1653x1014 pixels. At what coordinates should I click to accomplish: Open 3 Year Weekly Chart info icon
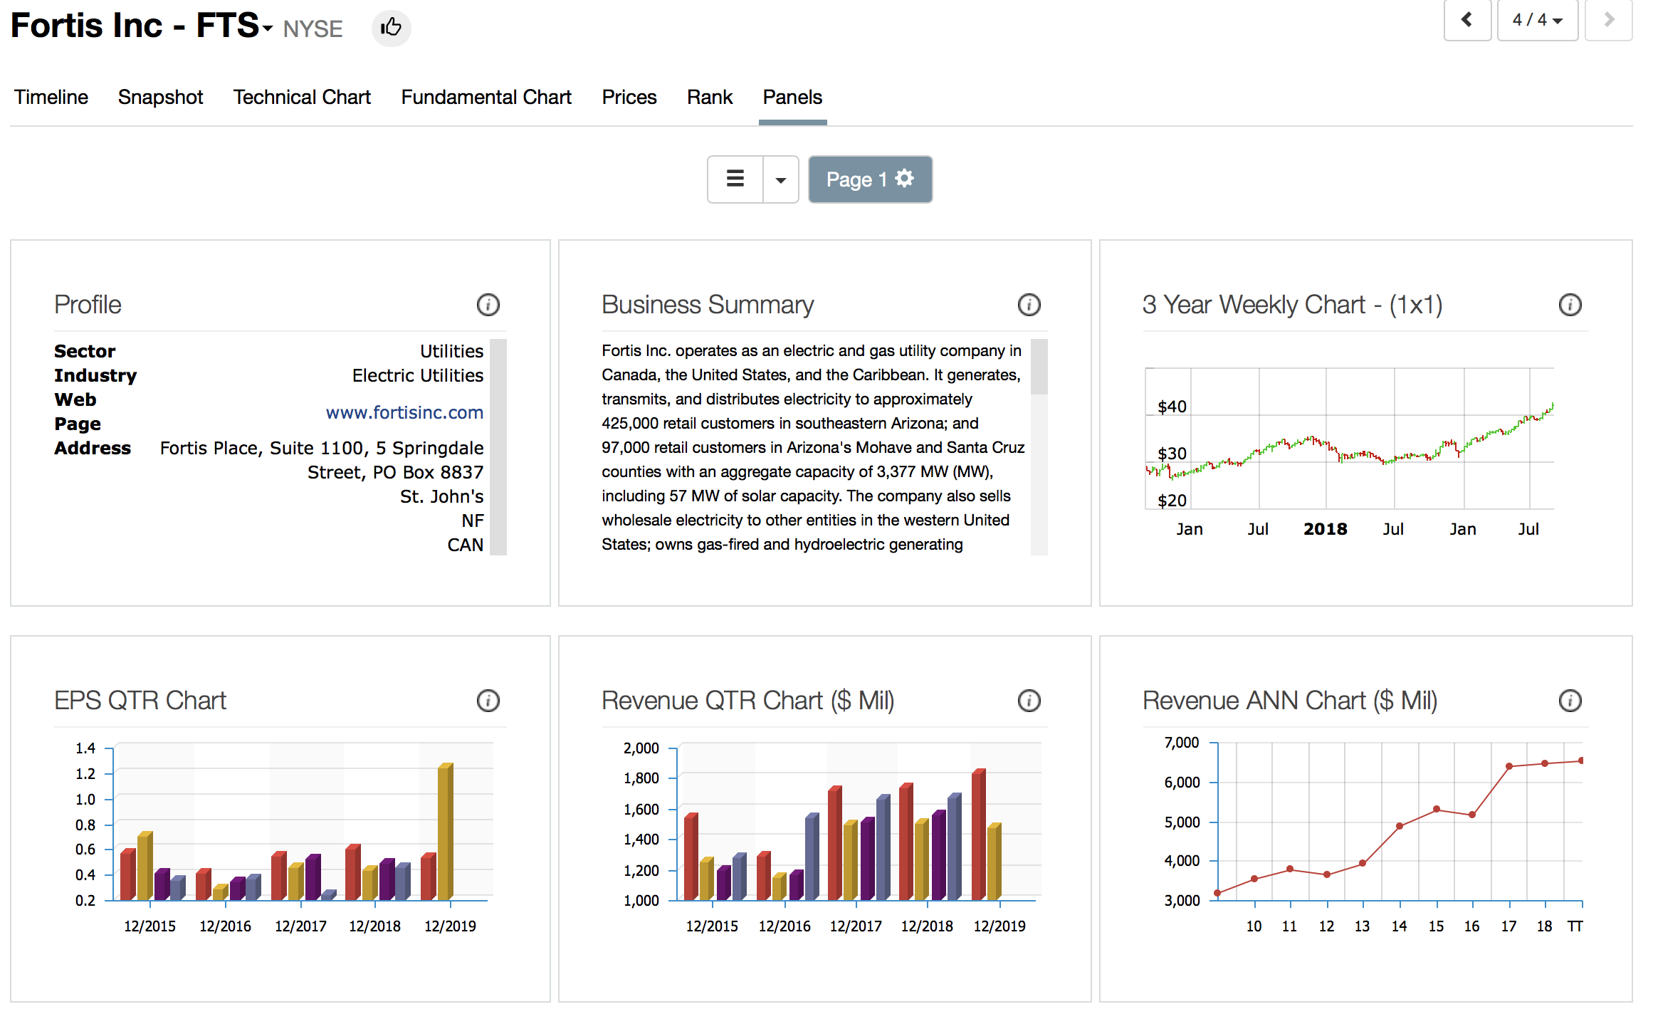coord(1570,305)
